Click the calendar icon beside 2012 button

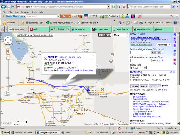pyautogui.click(x=160, y=86)
